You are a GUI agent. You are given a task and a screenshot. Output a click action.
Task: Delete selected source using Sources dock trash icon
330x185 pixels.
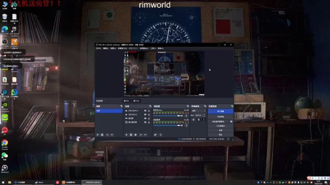(131, 135)
